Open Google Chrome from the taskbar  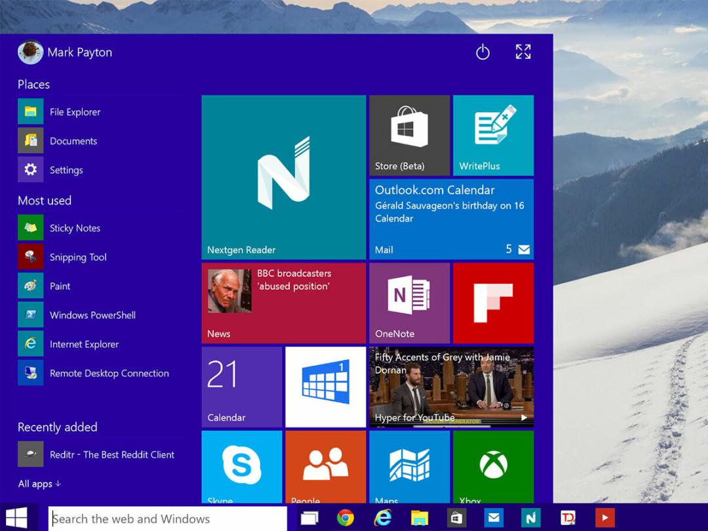[345, 518]
